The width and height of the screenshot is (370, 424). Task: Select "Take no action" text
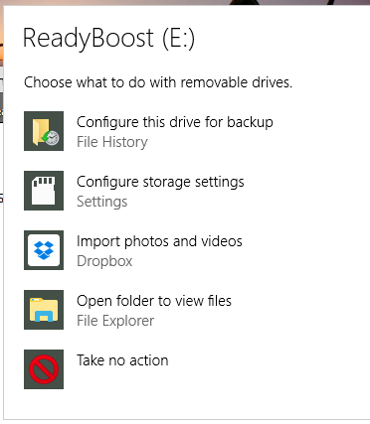point(122,360)
